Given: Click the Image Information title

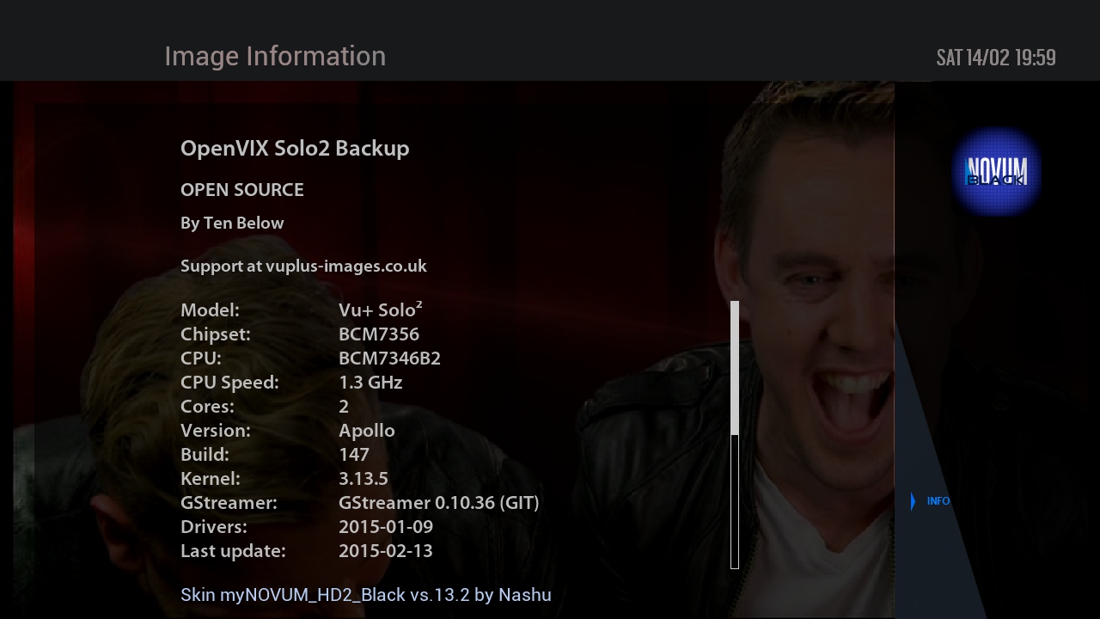Looking at the screenshot, I should point(275,56).
